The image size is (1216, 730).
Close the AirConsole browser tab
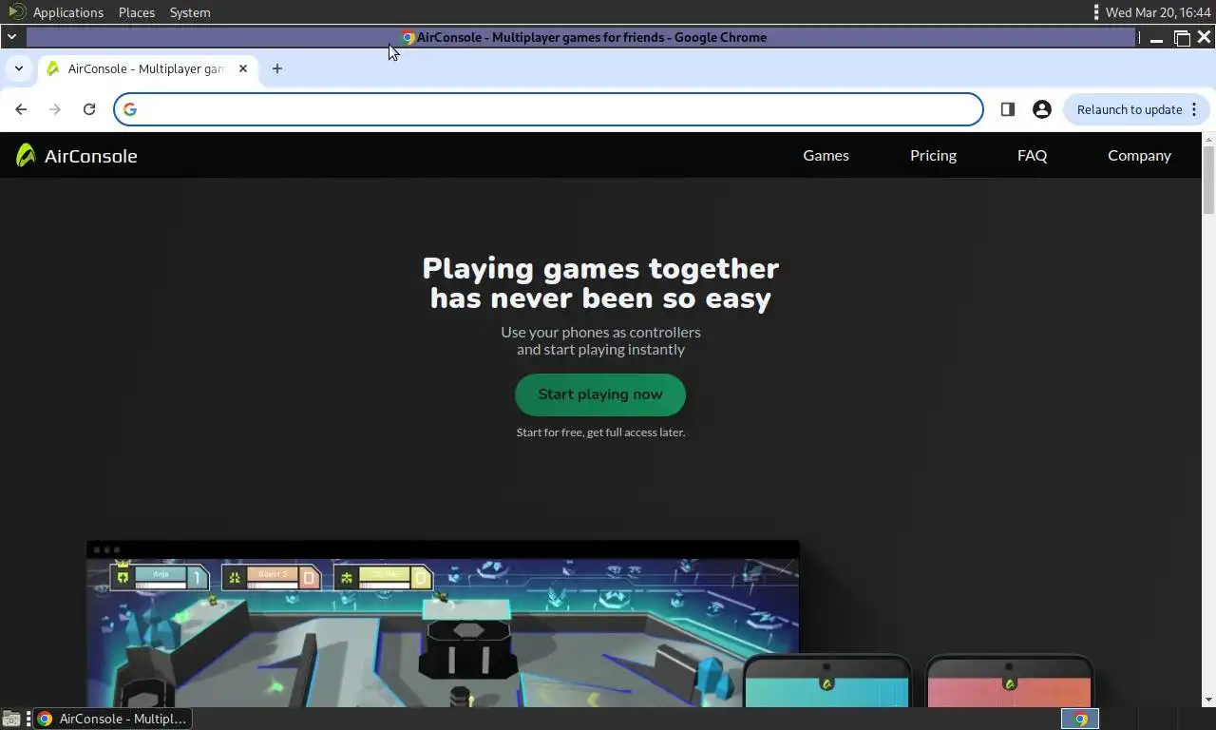pyautogui.click(x=243, y=68)
